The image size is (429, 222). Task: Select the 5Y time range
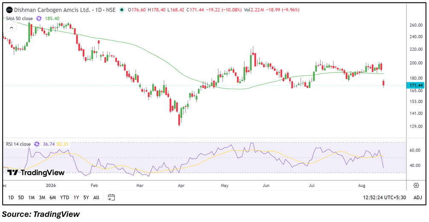(86, 197)
